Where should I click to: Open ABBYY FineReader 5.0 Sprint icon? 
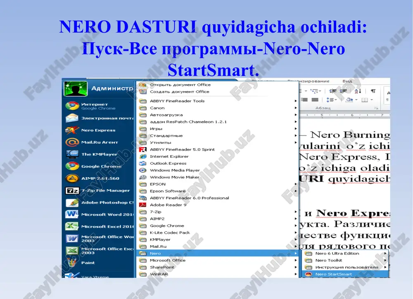(143, 149)
